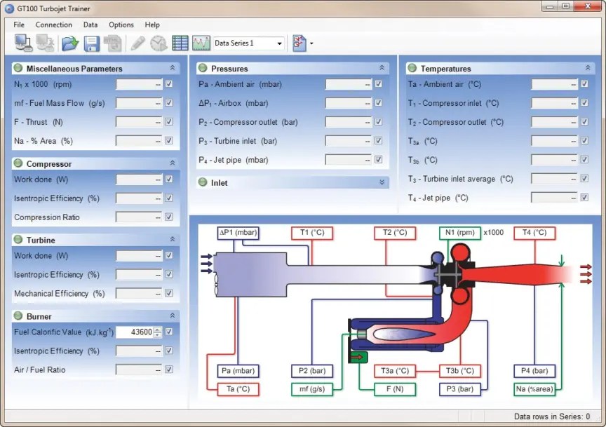Click the clock timed sampling icon

click(x=159, y=43)
